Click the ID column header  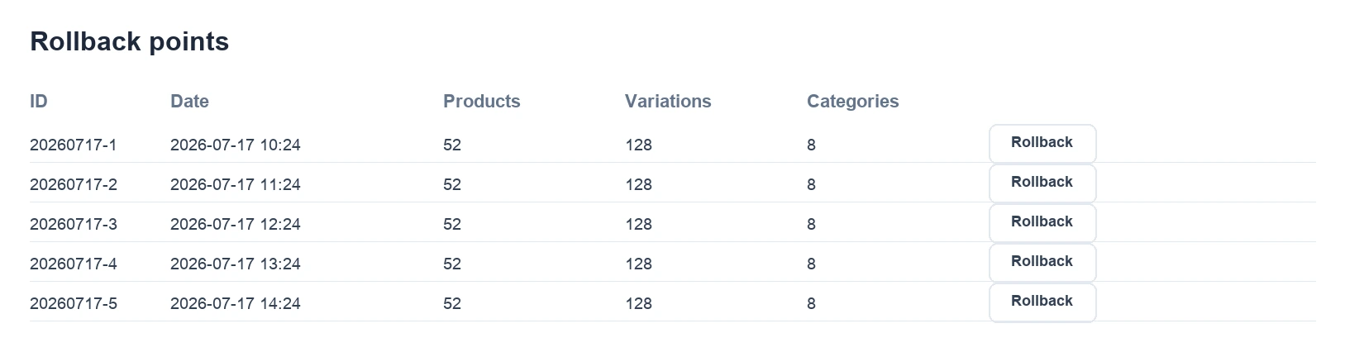pyautogui.click(x=39, y=102)
